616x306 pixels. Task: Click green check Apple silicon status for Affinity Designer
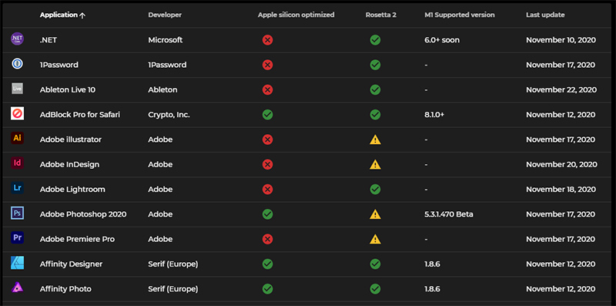coord(267,264)
